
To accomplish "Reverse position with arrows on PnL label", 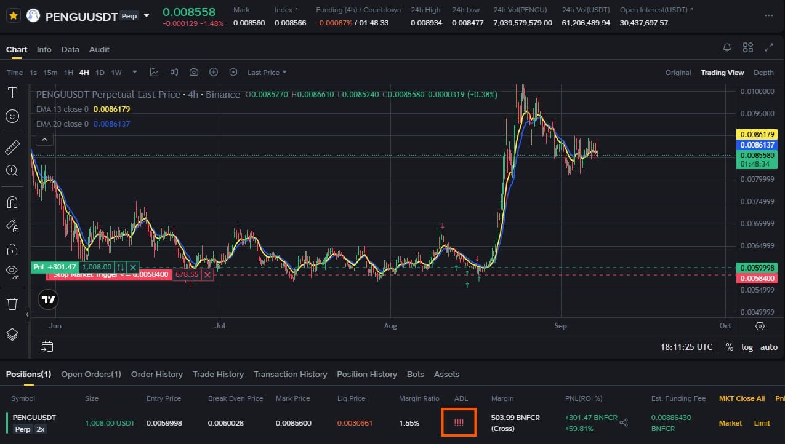I will [121, 268].
